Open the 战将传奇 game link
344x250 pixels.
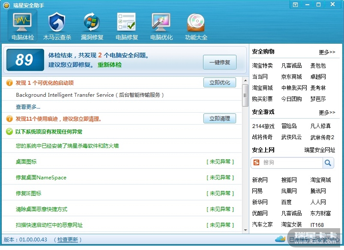[262, 137]
